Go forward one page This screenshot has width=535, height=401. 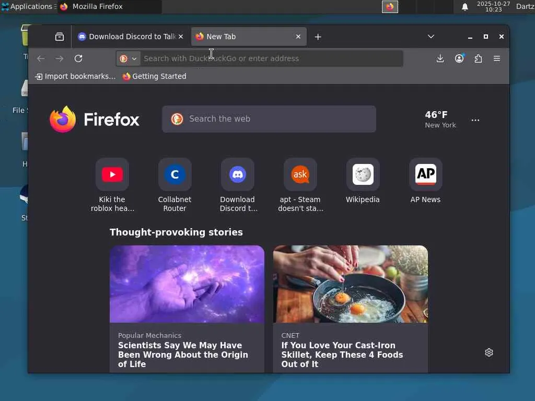point(60,58)
